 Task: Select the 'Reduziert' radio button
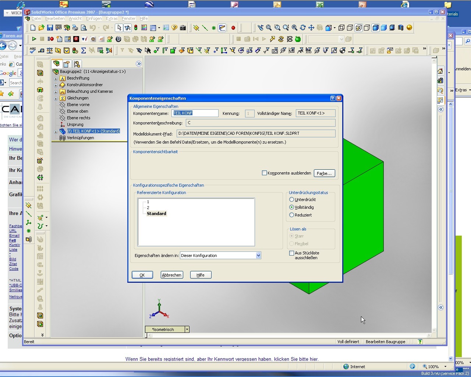(x=291, y=215)
